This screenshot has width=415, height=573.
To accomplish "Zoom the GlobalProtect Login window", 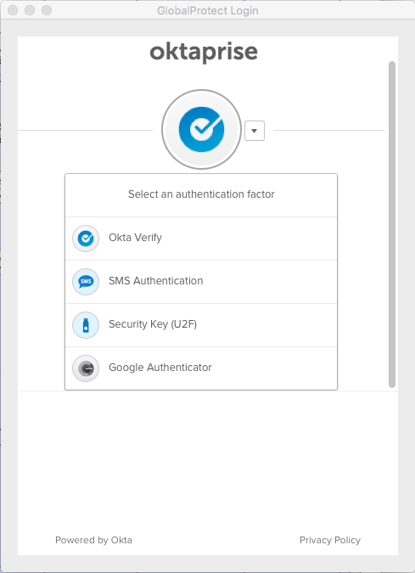I will pos(47,10).
